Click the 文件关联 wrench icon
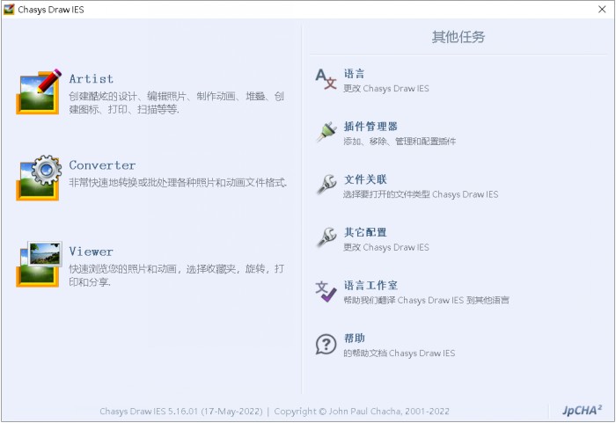 [326, 185]
